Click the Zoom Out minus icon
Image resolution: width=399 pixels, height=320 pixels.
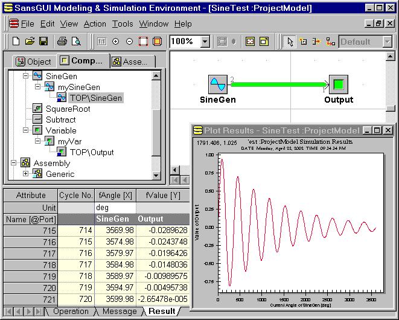pyautogui.click(x=129, y=42)
